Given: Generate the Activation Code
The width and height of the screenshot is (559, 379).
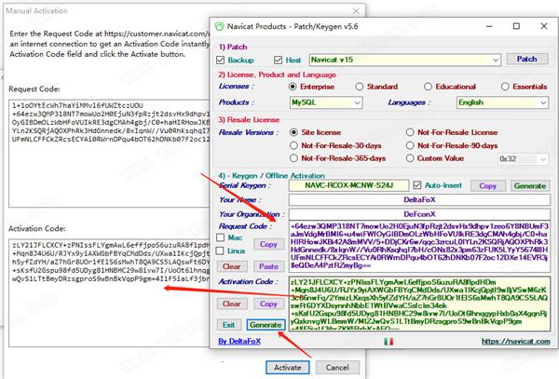Looking at the screenshot, I should click(266, 325).
